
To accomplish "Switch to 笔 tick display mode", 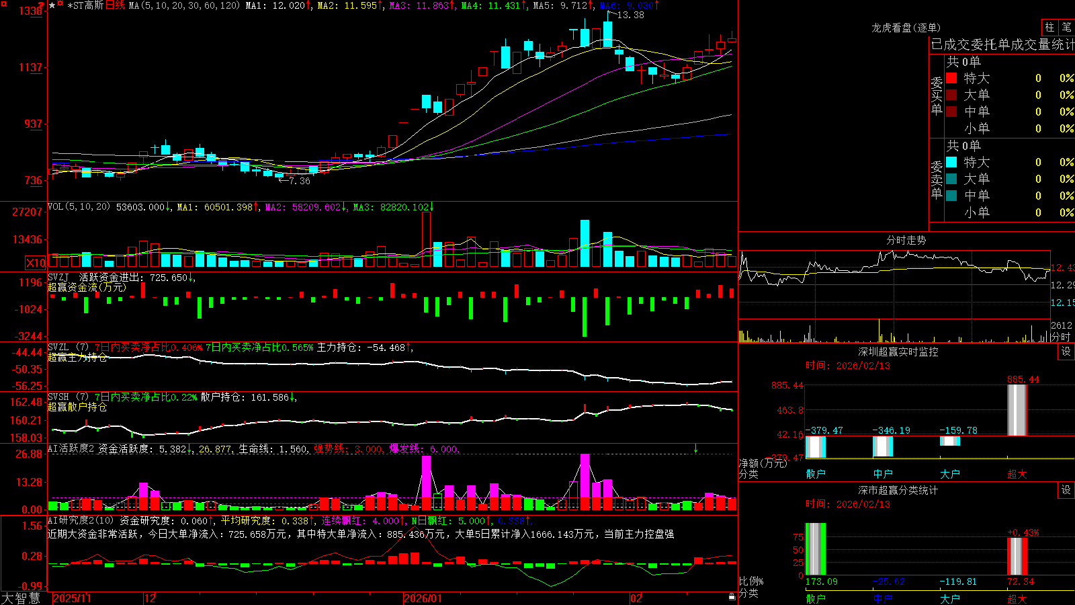I will (x=1067, y=28).
